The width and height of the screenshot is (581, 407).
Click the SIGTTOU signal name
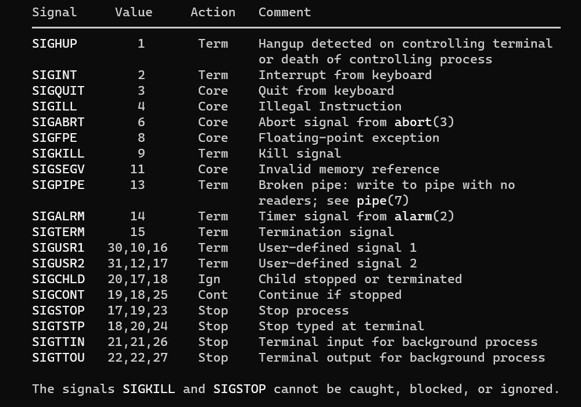pyautogui.click(x=58, y=358)
